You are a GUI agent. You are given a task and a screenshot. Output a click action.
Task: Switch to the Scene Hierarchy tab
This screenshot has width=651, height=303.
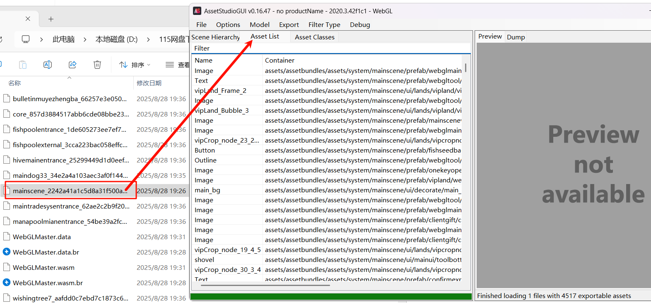tap(215, 37)
